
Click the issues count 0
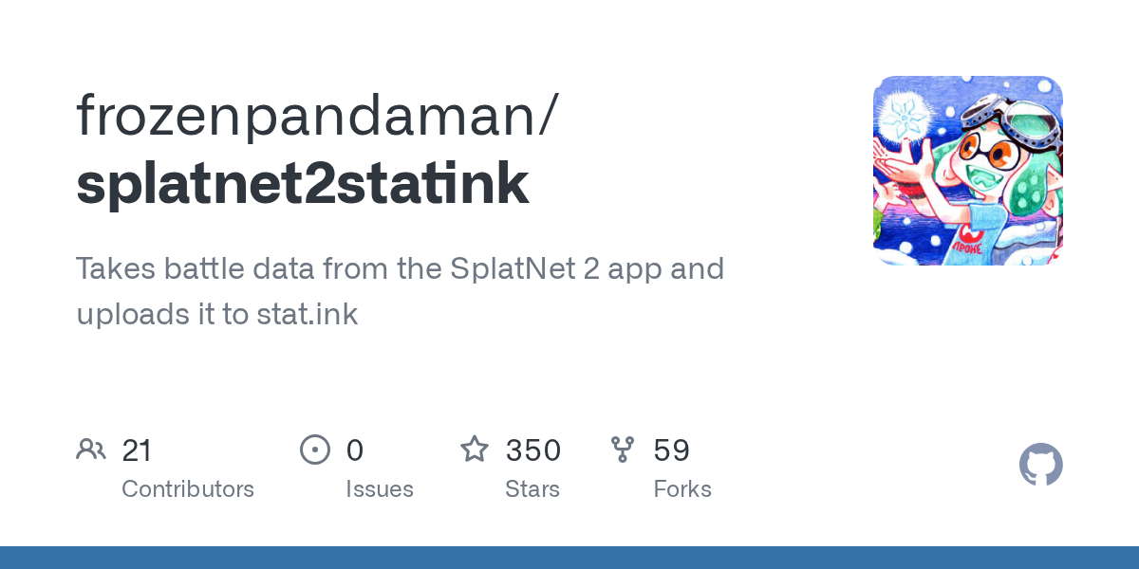354,450
